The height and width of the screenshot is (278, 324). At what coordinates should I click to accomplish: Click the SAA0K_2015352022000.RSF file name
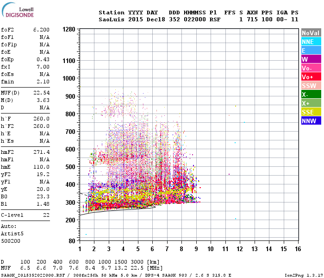pyautogui.click(x=33, y=275)
